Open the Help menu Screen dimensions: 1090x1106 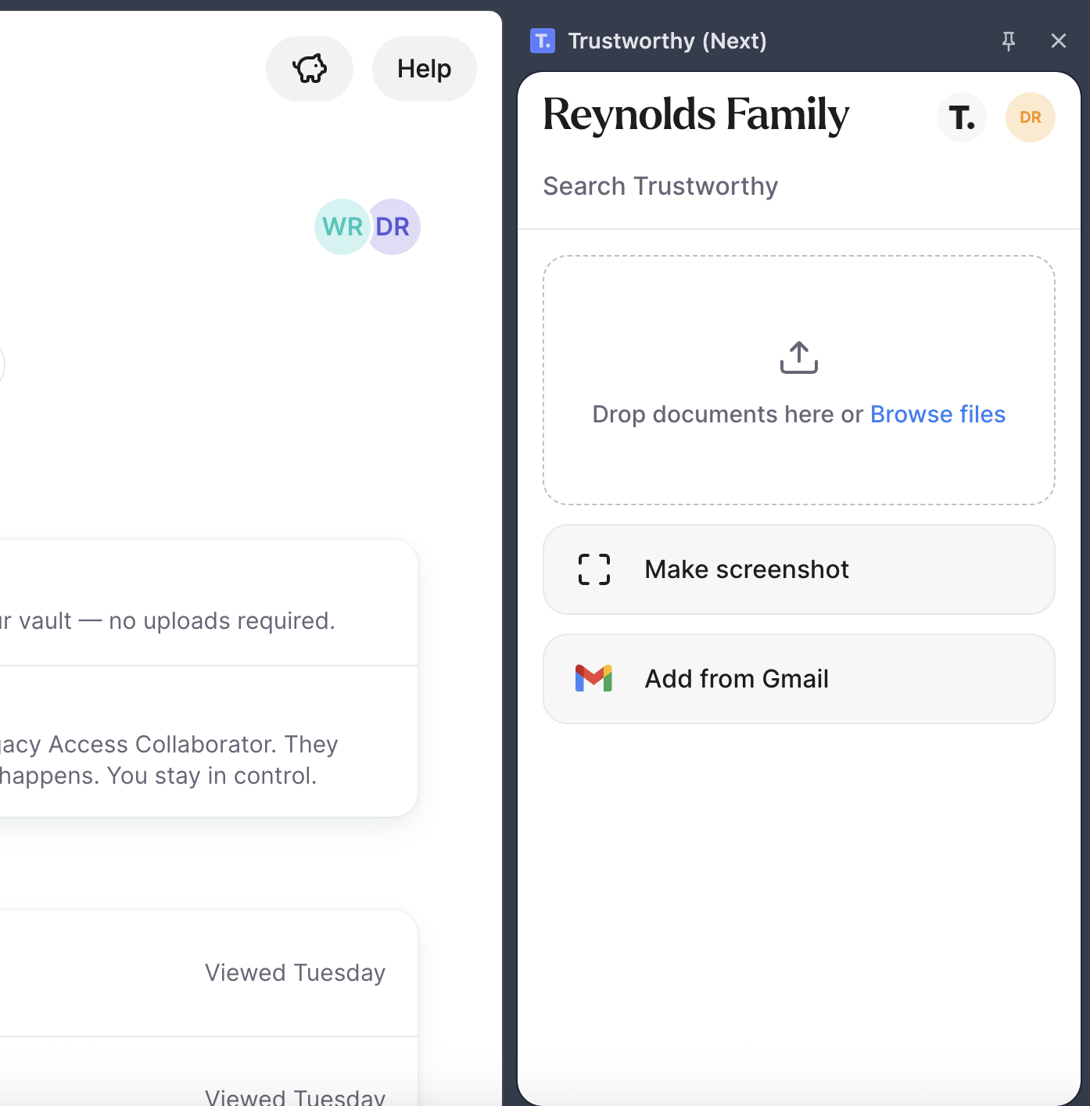coord(424,69)
